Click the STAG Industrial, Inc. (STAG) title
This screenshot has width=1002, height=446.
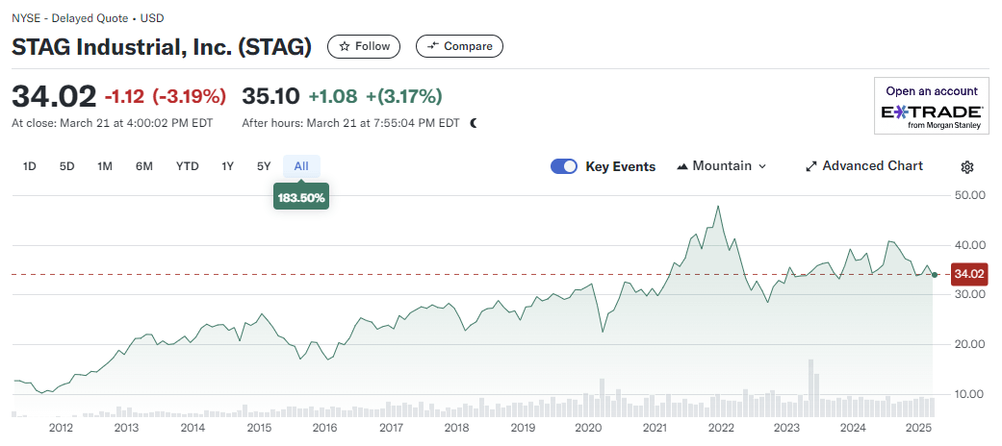click(162, 46)
